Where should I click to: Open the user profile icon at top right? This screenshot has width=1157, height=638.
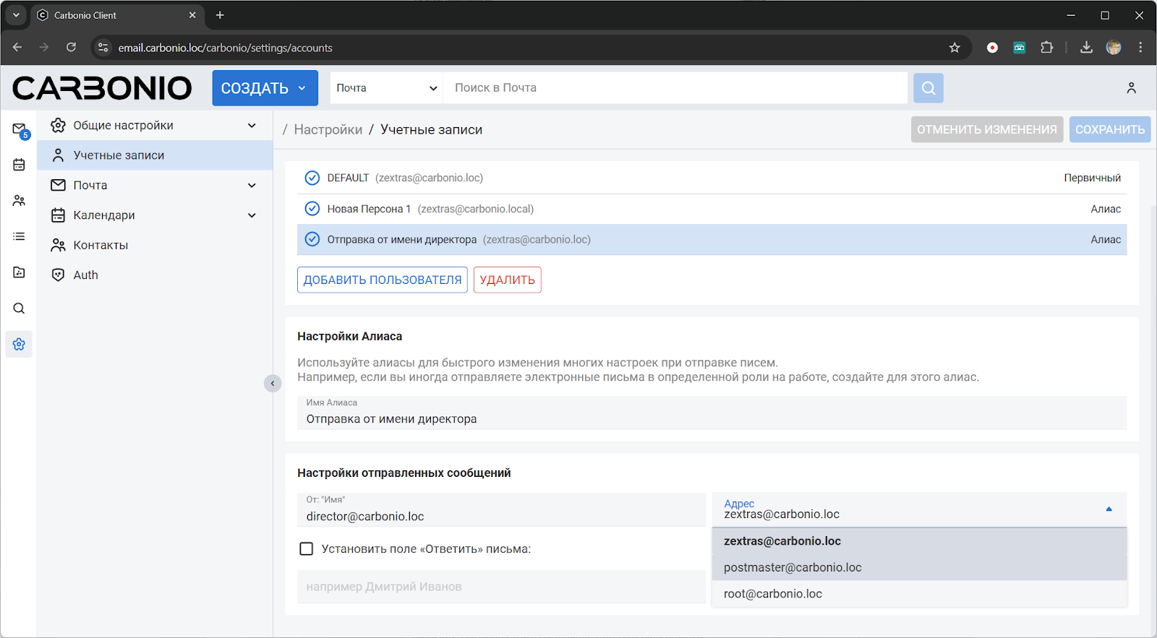(x=1131, y=88)
